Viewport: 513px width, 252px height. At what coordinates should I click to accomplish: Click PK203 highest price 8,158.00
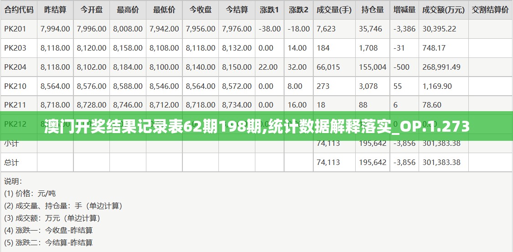[x=128, y=48]
